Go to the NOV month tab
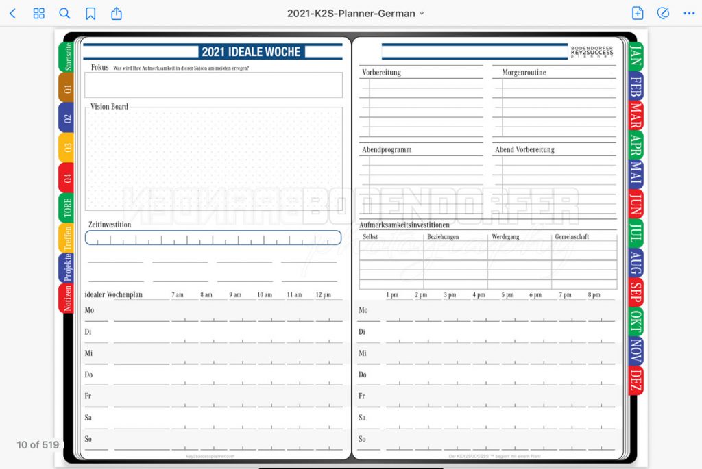 (x=636, y=351)
